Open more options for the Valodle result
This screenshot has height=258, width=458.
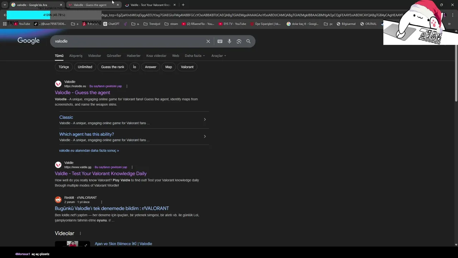[127, 86]
